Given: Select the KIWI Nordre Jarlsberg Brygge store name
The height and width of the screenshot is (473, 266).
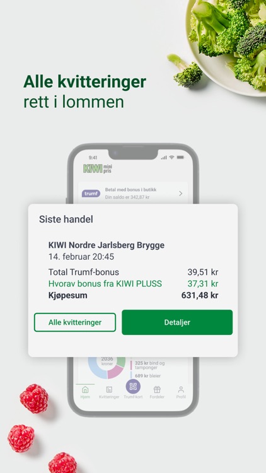Looking at the screenshot, I should (x=107, y=245).
